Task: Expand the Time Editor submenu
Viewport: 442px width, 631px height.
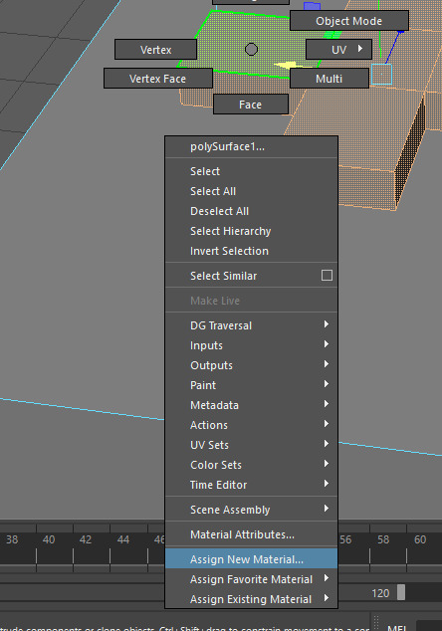Action: click(251, 485)
